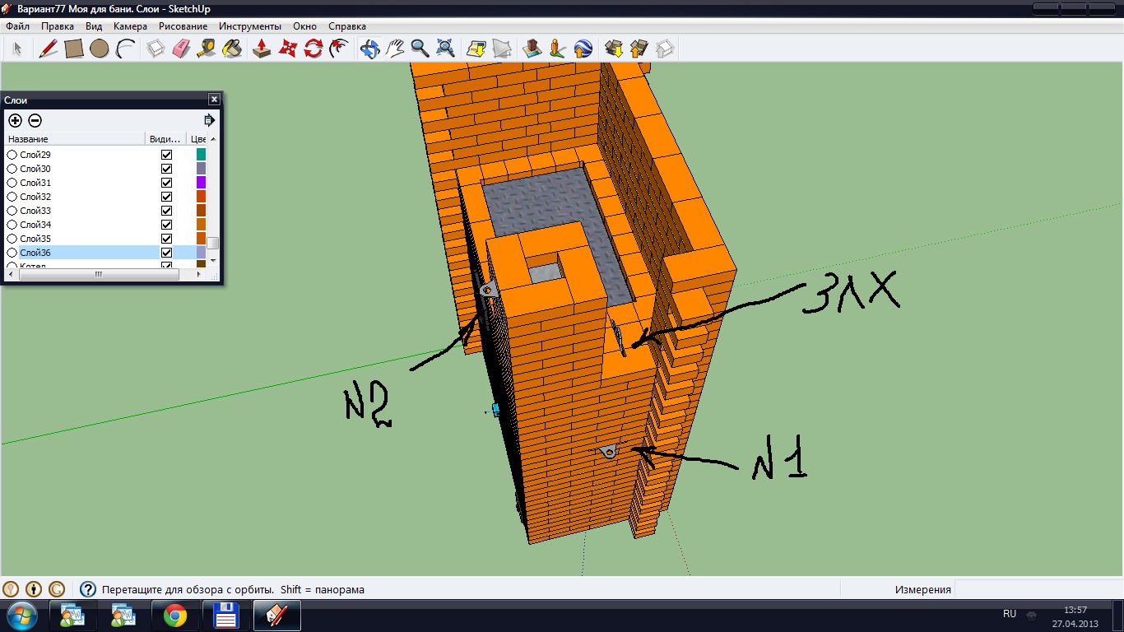Sort layers by Название column header
1124x632 pixels.
[74, 139]
